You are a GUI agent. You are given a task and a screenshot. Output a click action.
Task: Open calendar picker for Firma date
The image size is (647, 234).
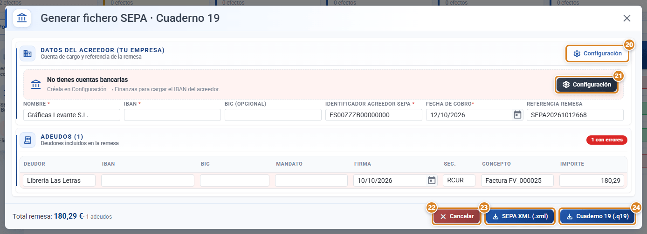click(432, 181)
